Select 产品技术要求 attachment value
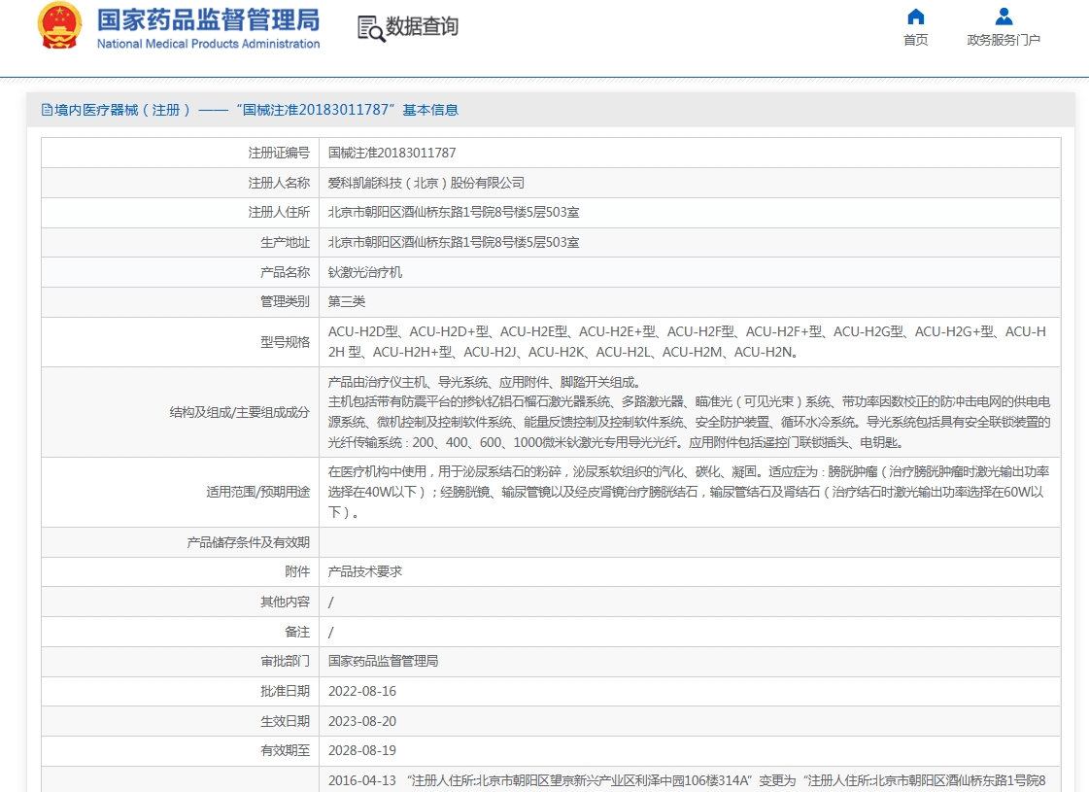Image resolution: width=1089 pixels, height=792 pixels. tap(364, 571)
